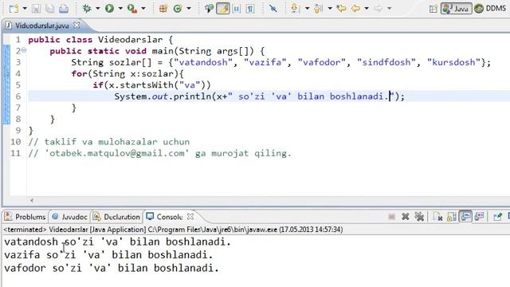Click the System.out.println code line
510x287 pixels.
coord(259,96)
